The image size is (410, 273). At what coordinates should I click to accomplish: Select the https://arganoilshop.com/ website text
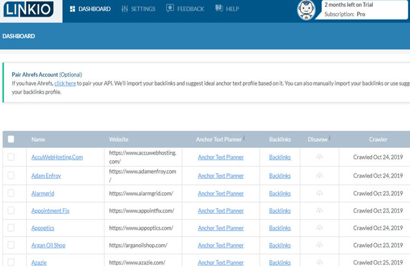pos(138,245)
